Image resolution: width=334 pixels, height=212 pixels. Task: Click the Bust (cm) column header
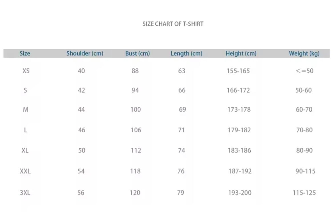coord(137,53)
